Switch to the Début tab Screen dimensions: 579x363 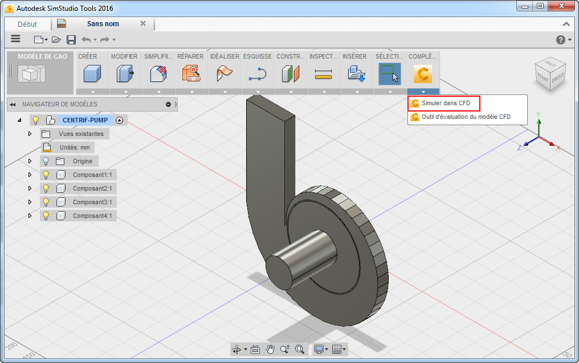pos(27,24)
